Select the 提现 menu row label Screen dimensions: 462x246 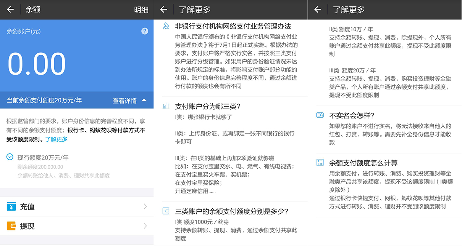click(27, 226)
